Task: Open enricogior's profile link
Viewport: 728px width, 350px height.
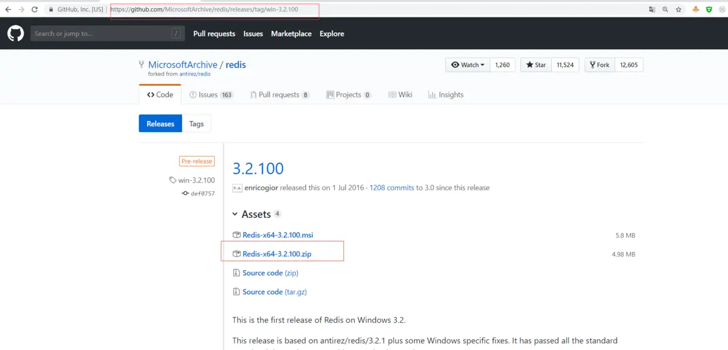Action: click(x=261, y=188)
